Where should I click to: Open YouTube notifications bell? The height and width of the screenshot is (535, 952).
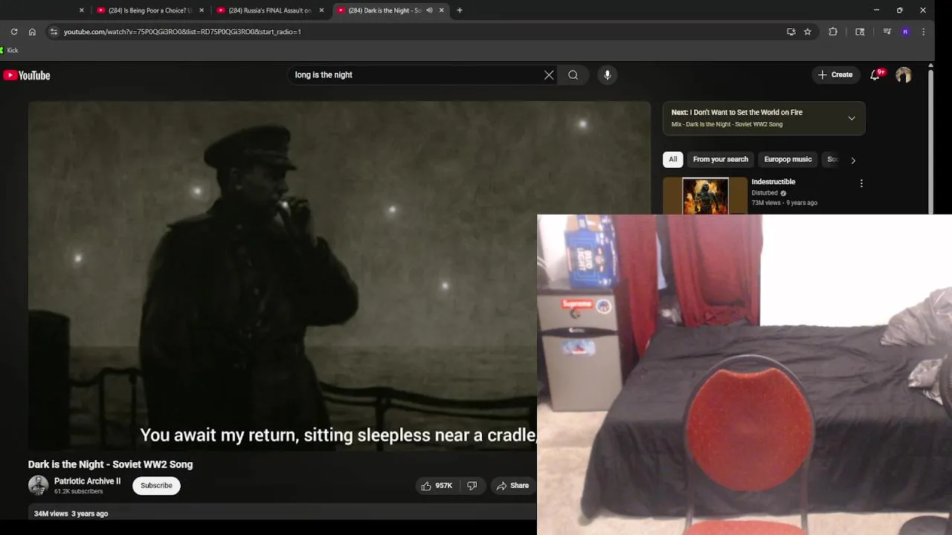click(875, 75)
